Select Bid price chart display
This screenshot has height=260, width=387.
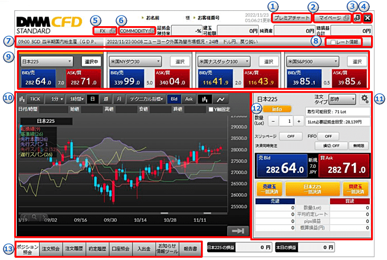click(x=174, y=99)
